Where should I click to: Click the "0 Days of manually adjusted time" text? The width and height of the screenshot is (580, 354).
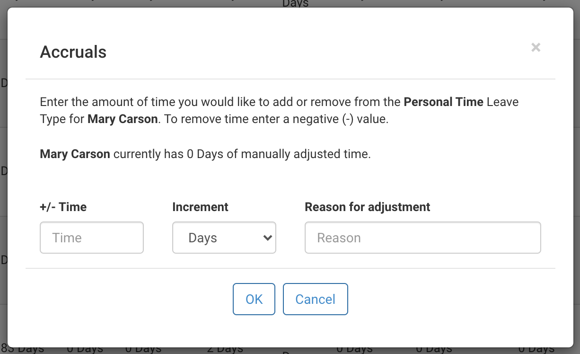[x=279, y=154]
